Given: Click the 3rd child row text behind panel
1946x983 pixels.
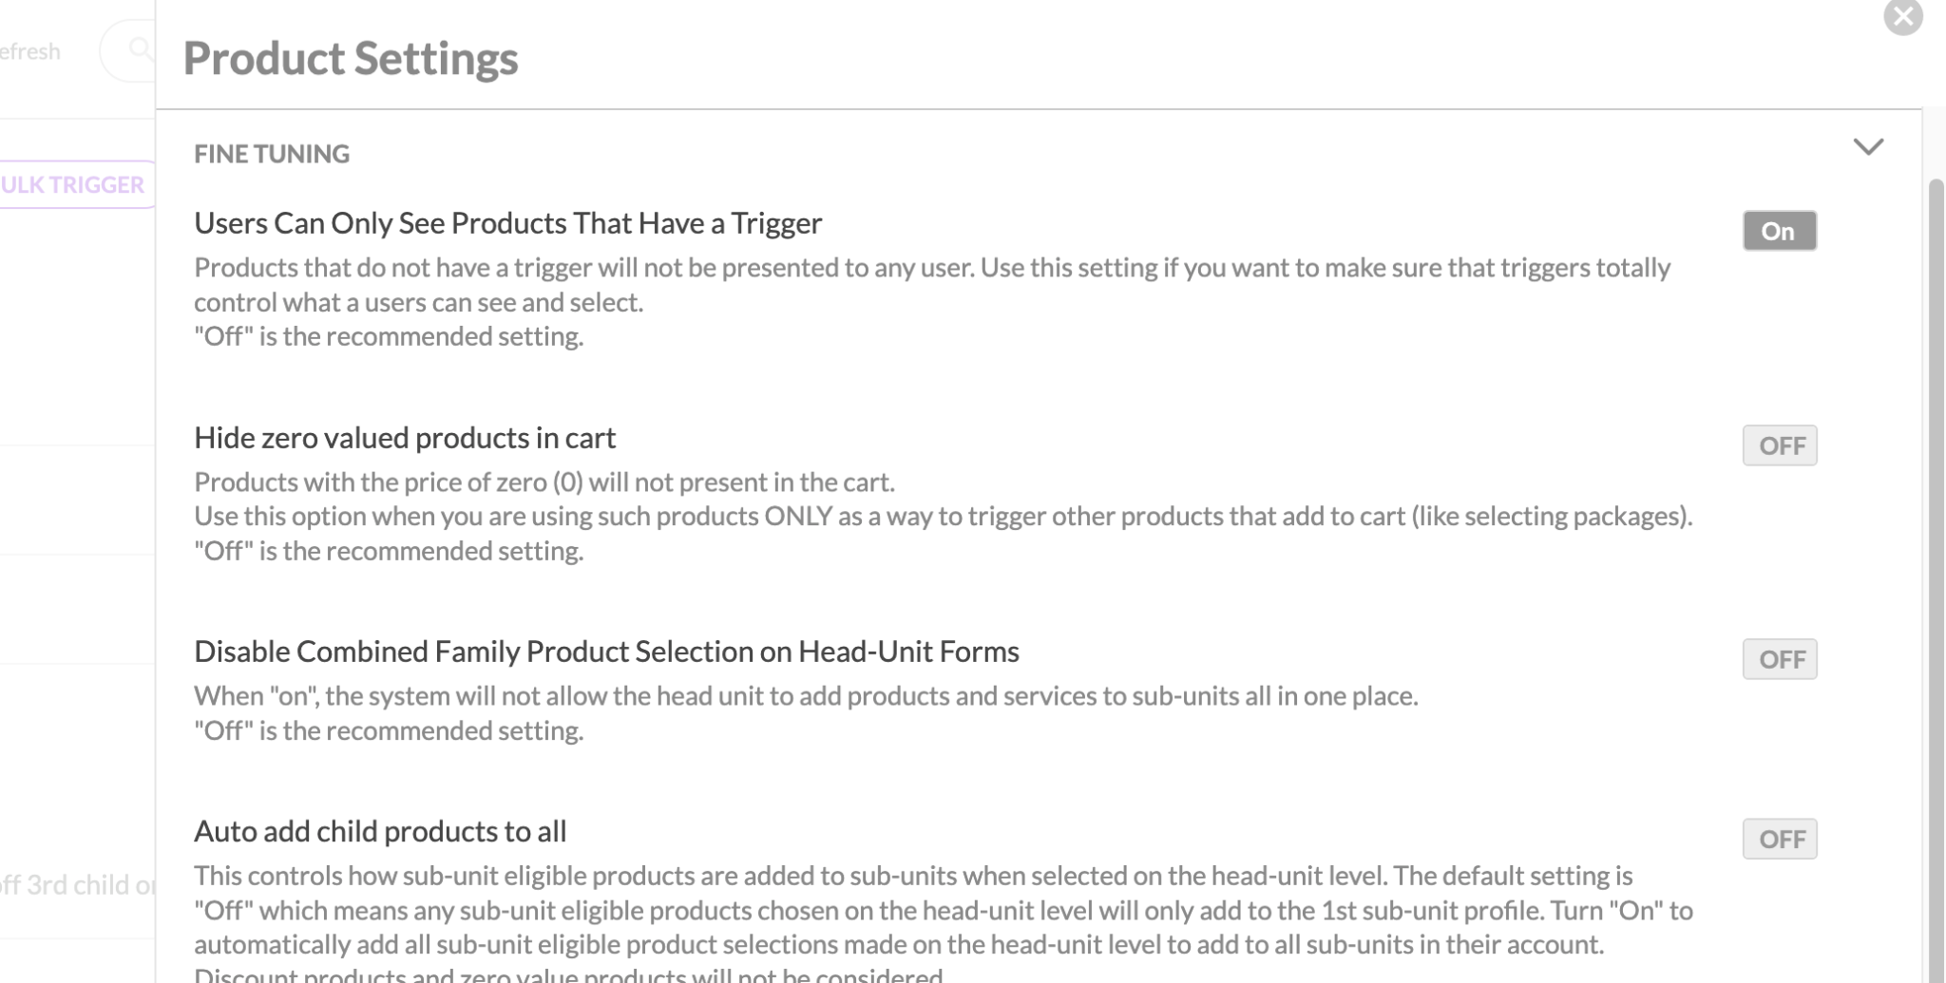Looking at the screenshot, I should click(x=78, y=885).
